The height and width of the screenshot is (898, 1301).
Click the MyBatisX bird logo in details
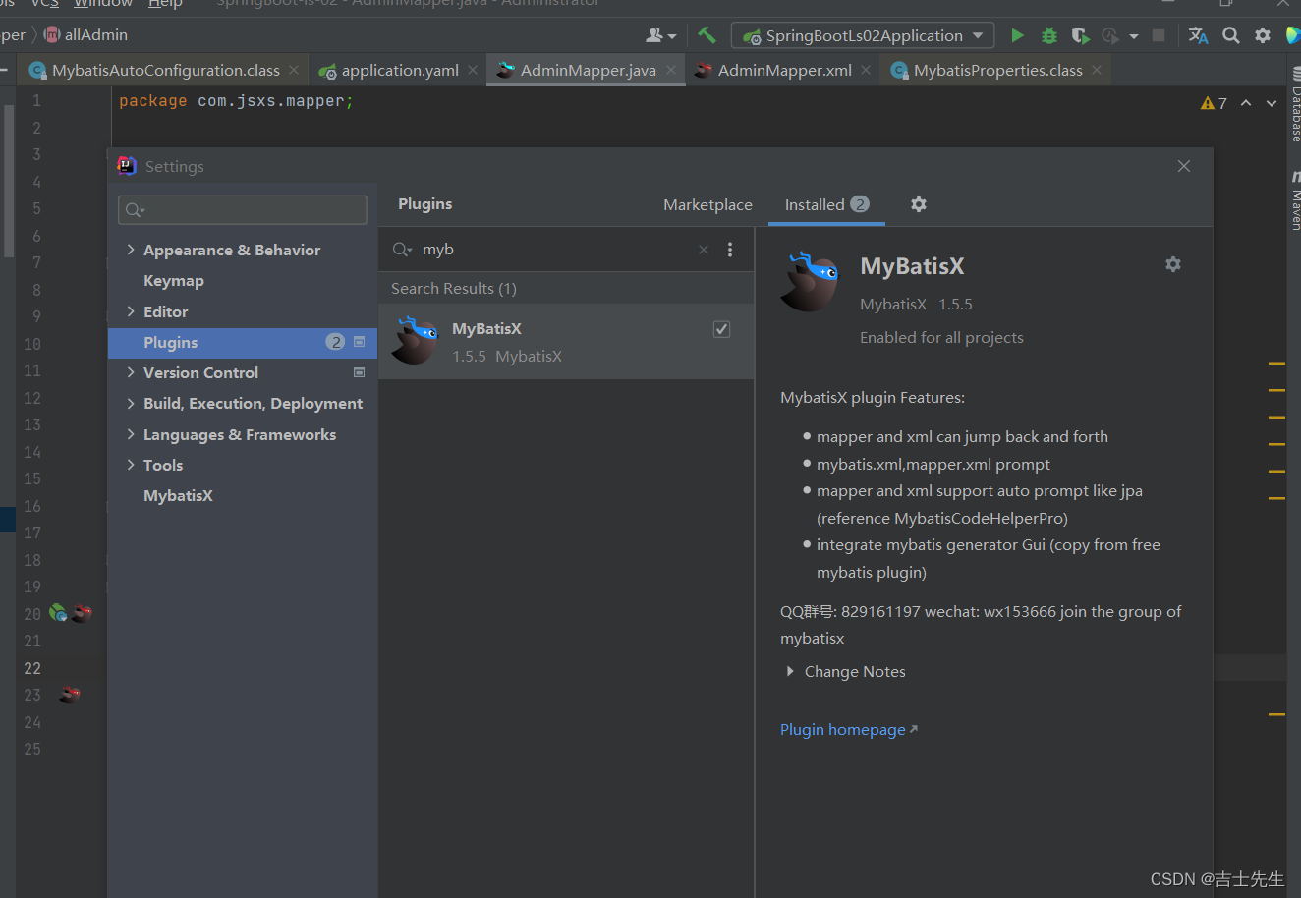pos(810,281)
